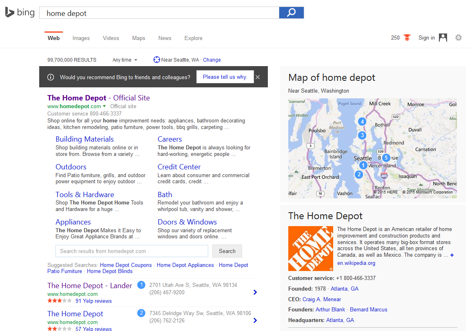Open settings via the gear icon

[459, 38]
